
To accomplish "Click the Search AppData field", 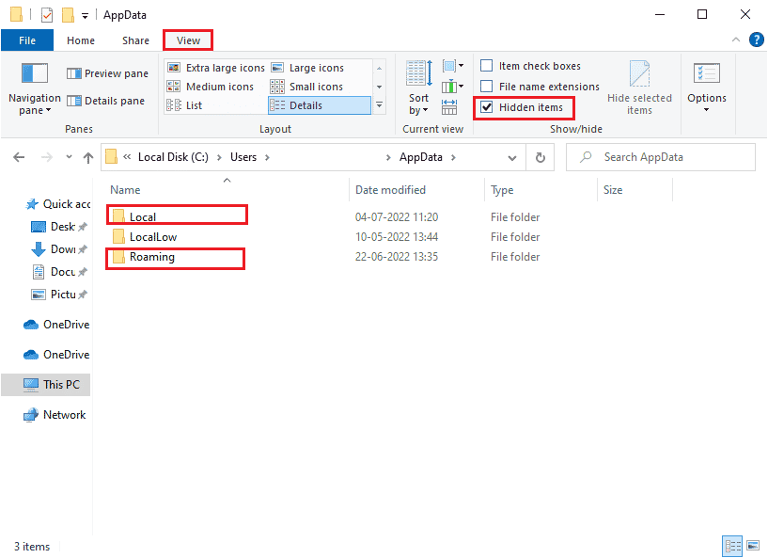I will coord(672,157).
